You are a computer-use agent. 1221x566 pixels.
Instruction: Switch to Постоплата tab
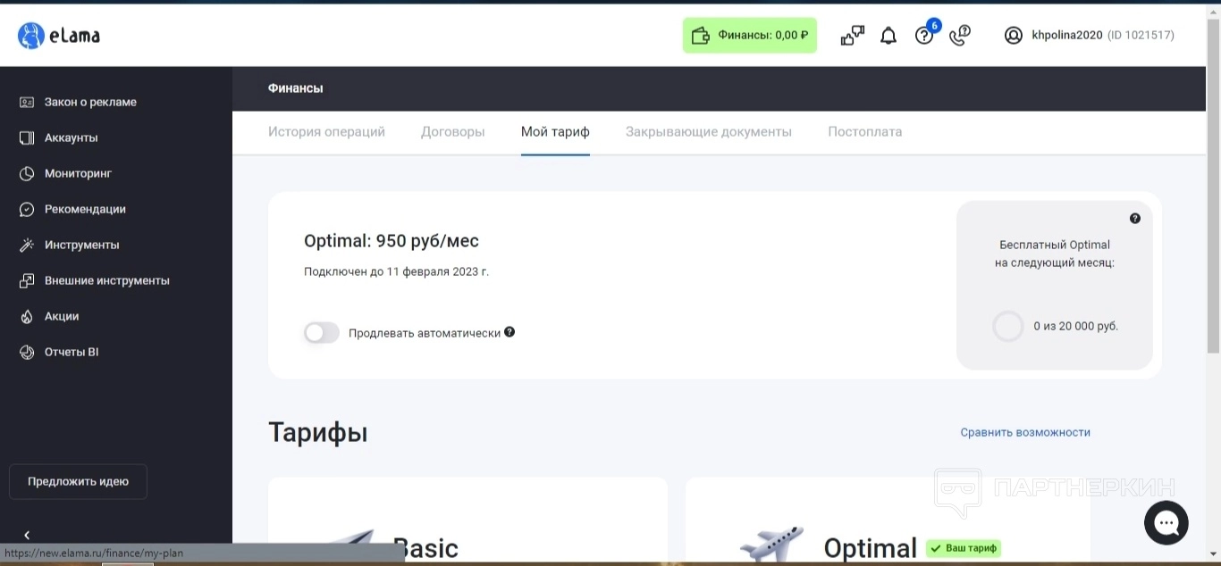[865, 132]
